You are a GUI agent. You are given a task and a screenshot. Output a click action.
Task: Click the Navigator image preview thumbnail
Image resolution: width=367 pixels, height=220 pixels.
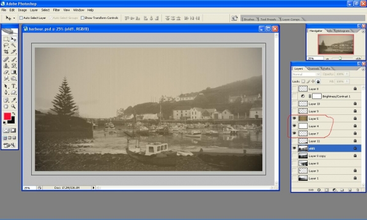click(336, 44)
